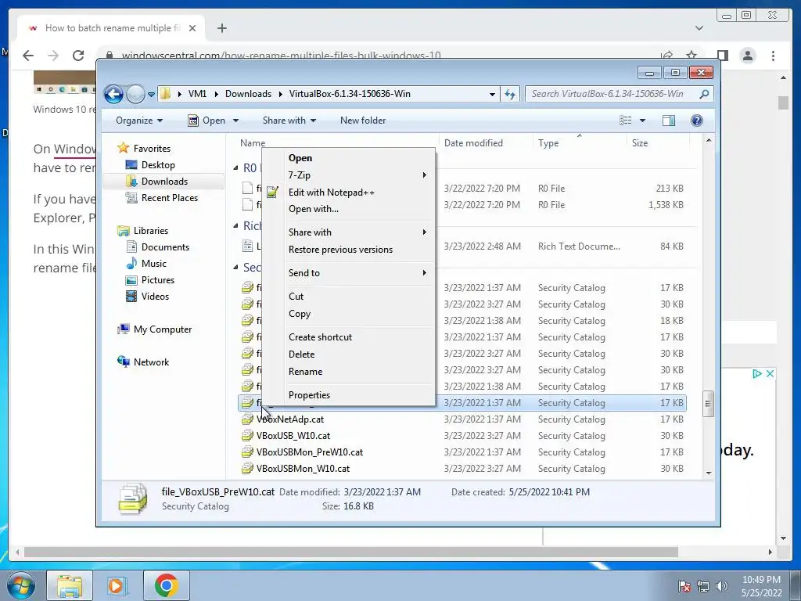Viewport: 801px width, 601px height.
Task: Select Cut from the context menu
Action: 348,297
